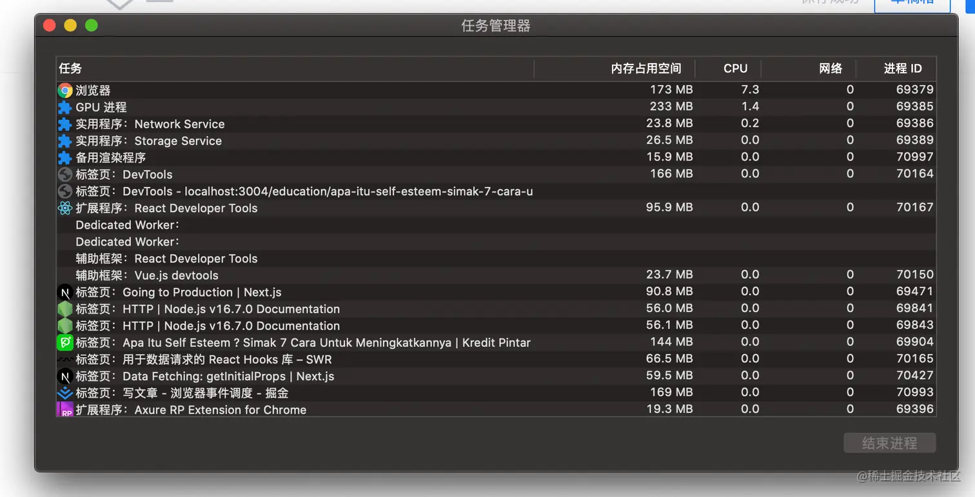Select the 浏览器 task row
This screenshot has height=497, width=975.
pyautogui.click(x=496, y=90)
